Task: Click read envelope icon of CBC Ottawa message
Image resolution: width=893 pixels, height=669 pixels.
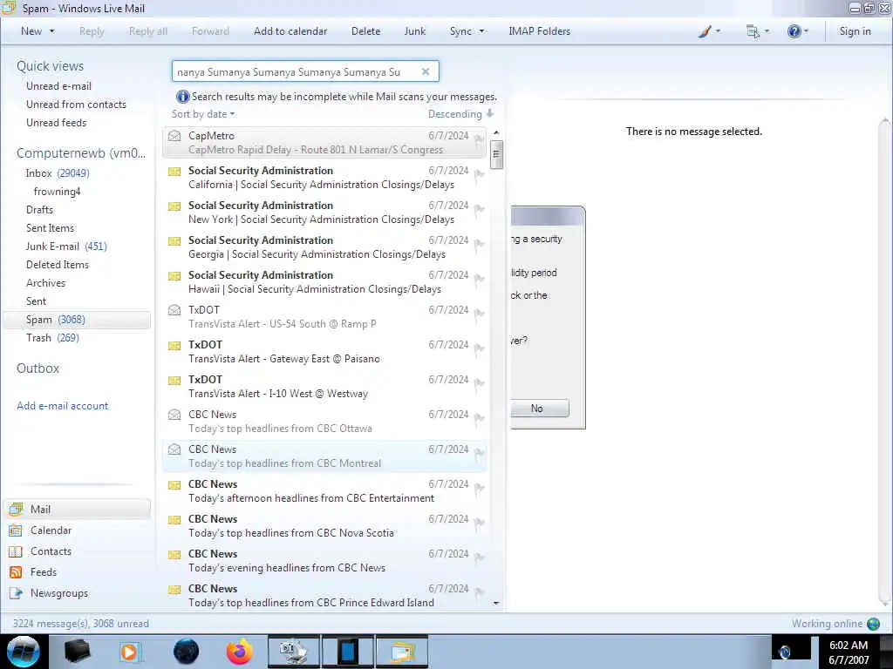Action: click(174, 415)
